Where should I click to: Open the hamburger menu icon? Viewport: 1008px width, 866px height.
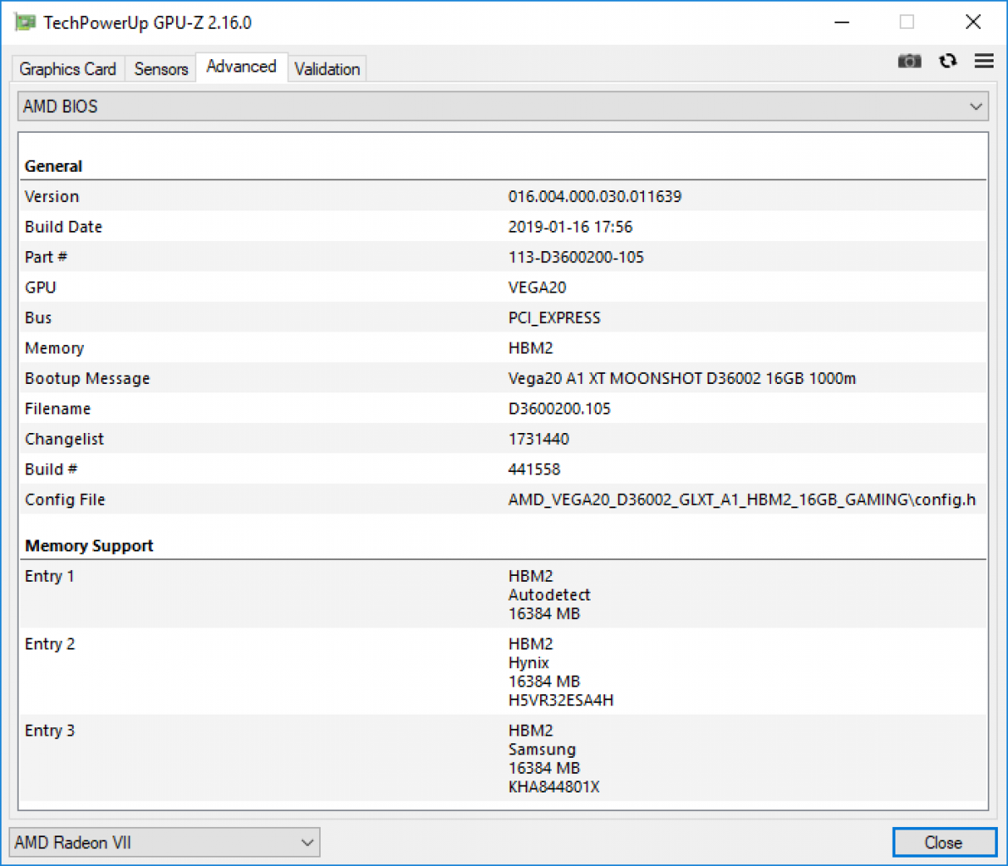pyautogui.click(x=983, y=61)
